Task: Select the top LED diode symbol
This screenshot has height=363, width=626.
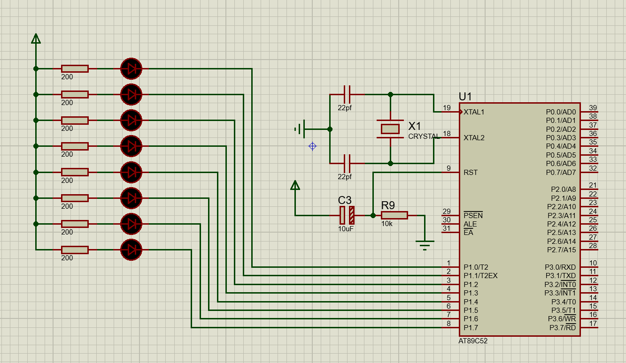Action: point(131,69)
